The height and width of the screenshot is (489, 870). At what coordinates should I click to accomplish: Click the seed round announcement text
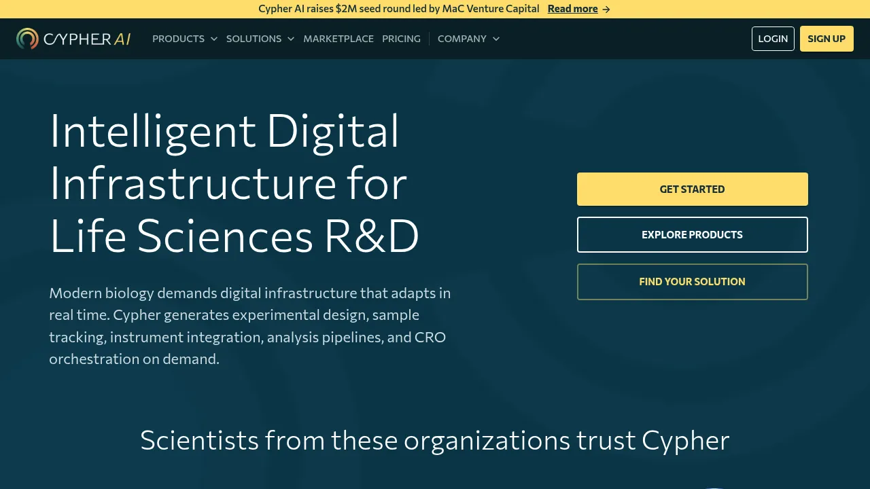point(399,9)
